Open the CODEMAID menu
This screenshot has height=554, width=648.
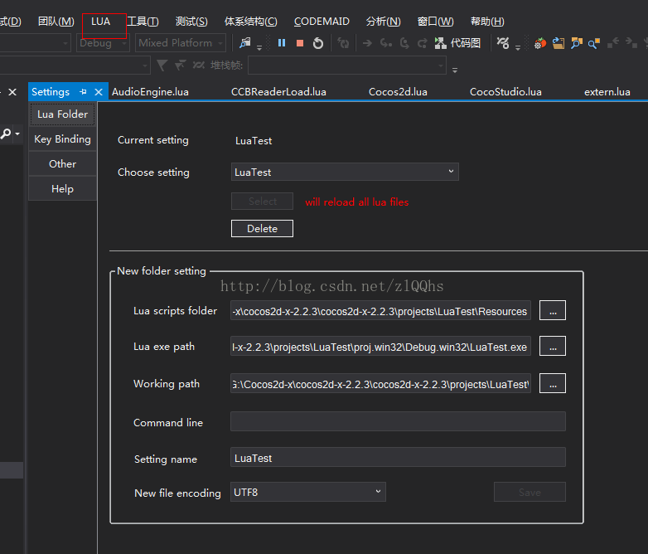point(322,22)
